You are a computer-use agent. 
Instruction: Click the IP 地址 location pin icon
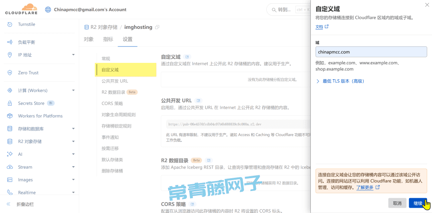click(x=10, y=55)
